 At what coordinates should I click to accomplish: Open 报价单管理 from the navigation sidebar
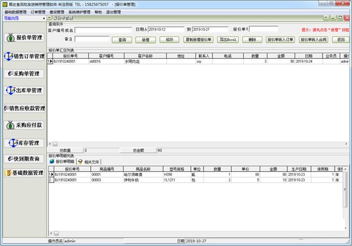click(24, 38)
